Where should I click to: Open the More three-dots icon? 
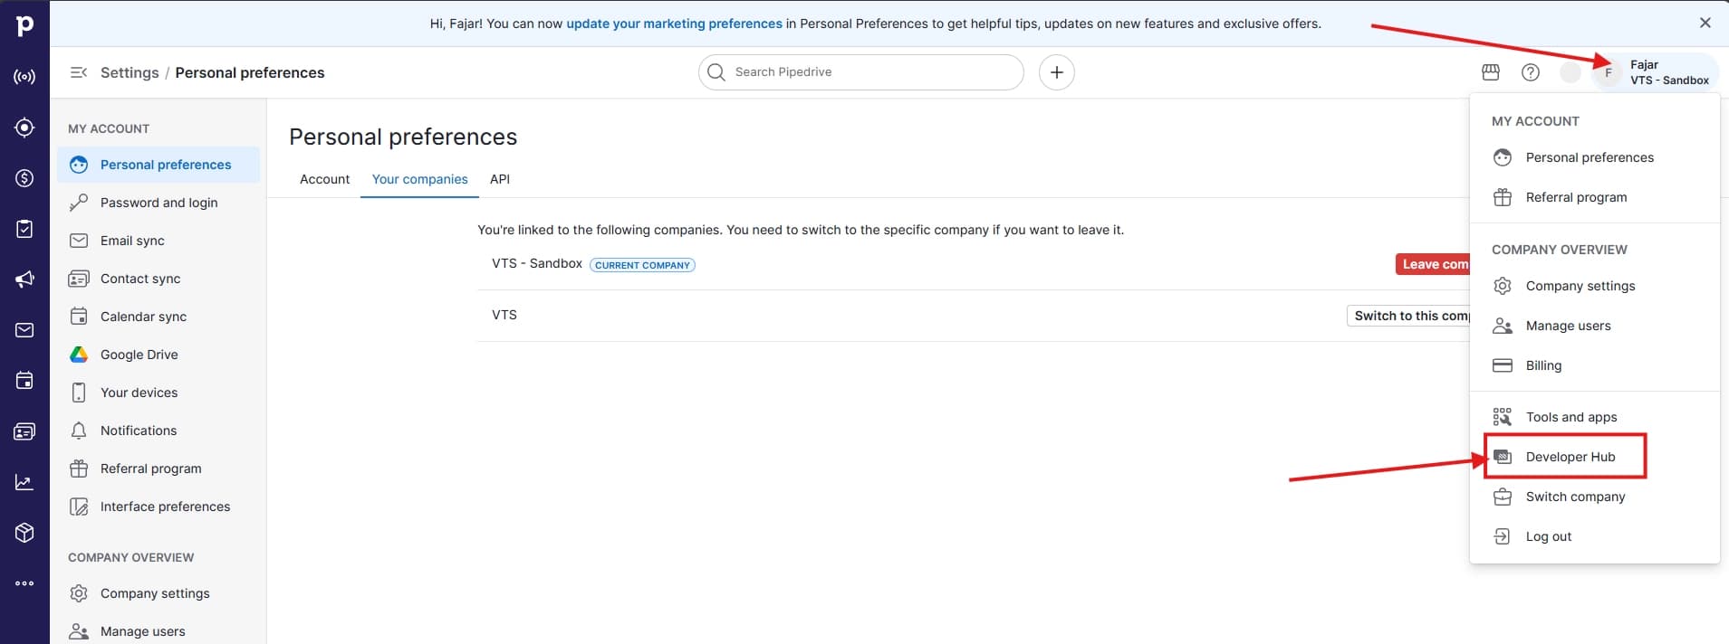pyautogui.click(x=24, y=583)
